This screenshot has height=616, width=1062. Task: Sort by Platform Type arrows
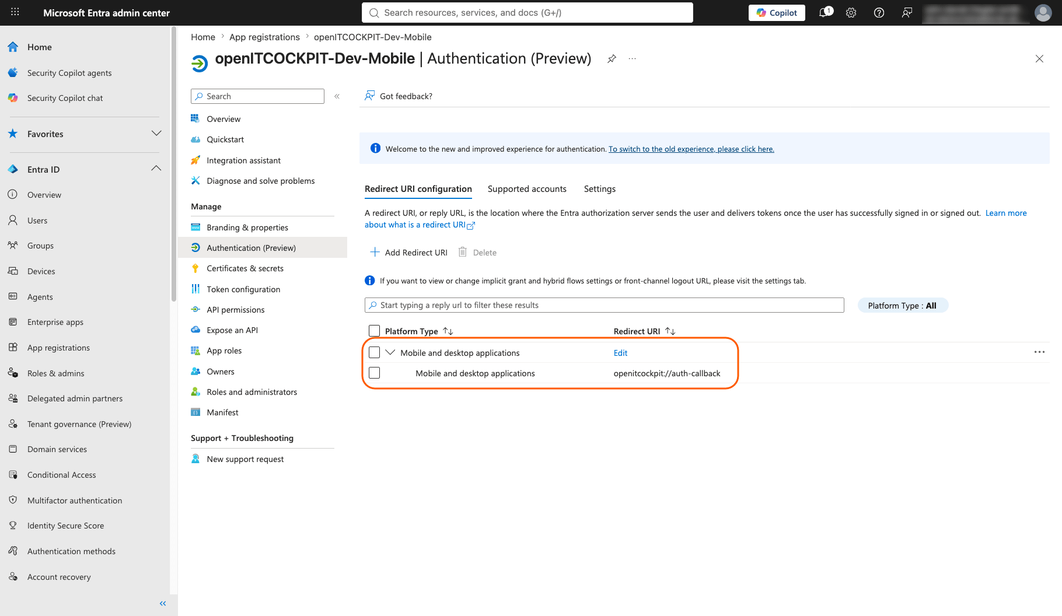pyautogui.click(x=448, y=331)
